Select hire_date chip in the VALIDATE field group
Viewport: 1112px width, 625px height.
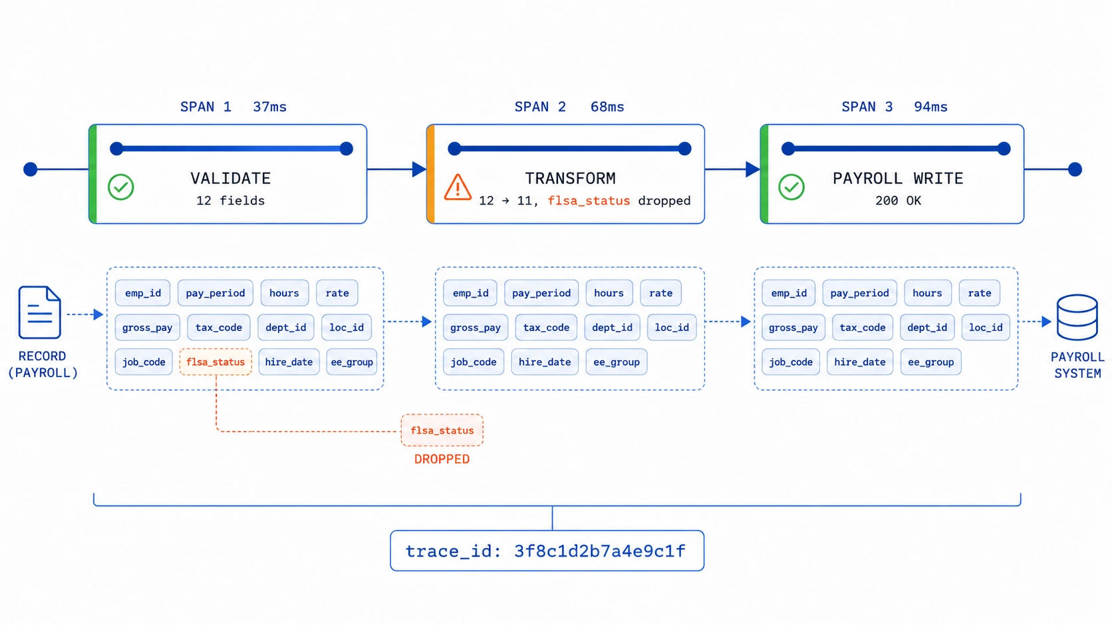[x=289, y=362]
